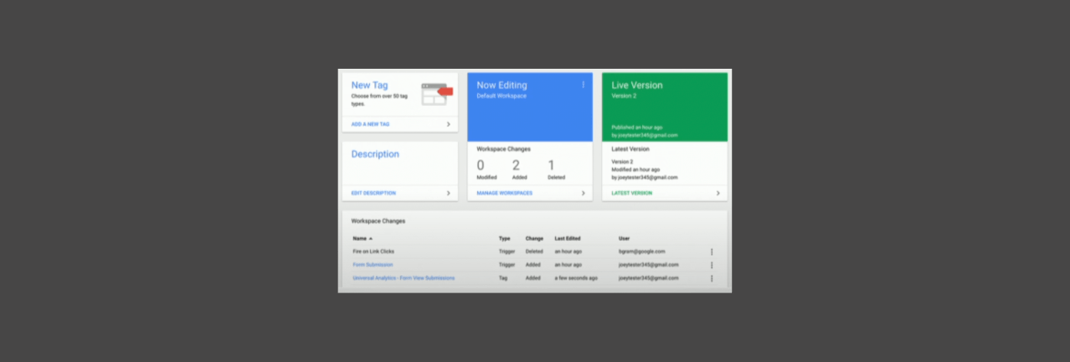The width and height of the screenshot is (1070, 362).
Task: Click chevron next to Manage Workspaces
Action: point(583,193)
